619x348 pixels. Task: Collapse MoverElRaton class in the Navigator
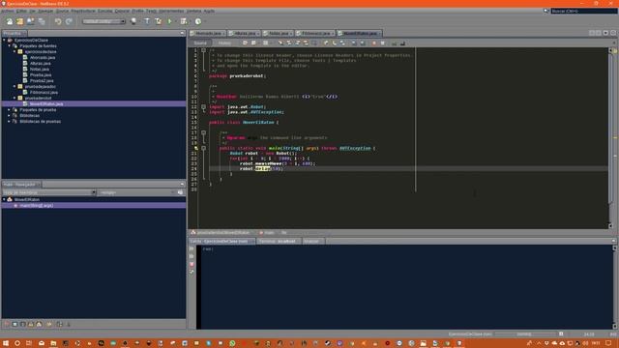click(4, 200)
